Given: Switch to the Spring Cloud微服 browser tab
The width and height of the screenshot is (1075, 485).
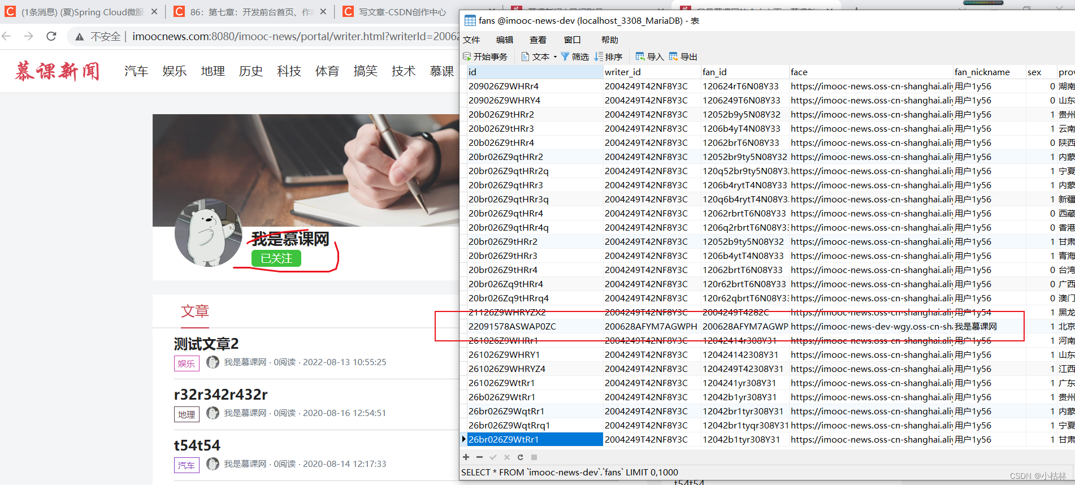Looking at the screenshot, I should (82, 12).
